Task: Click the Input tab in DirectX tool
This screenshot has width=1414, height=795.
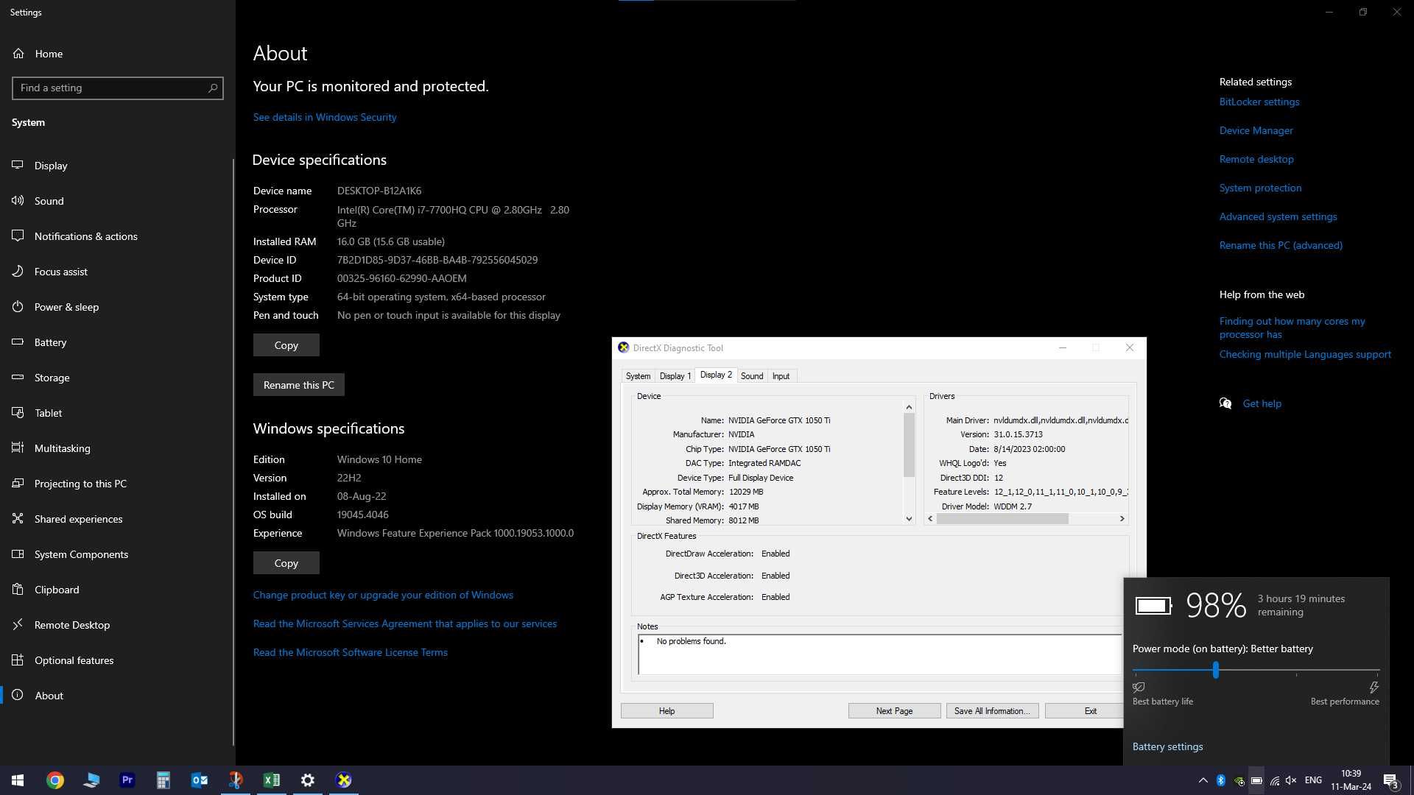Action: 781,375
